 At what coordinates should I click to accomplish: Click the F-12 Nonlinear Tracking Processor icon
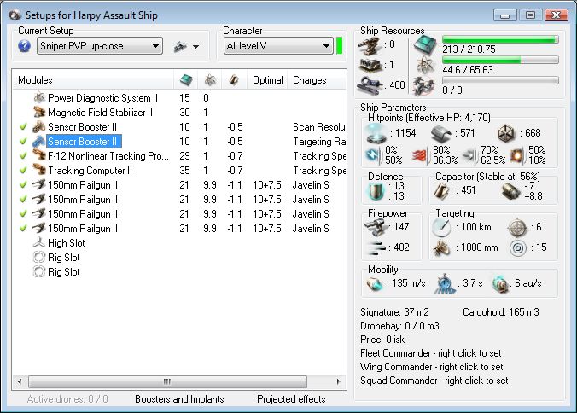[x=39, y=155]
